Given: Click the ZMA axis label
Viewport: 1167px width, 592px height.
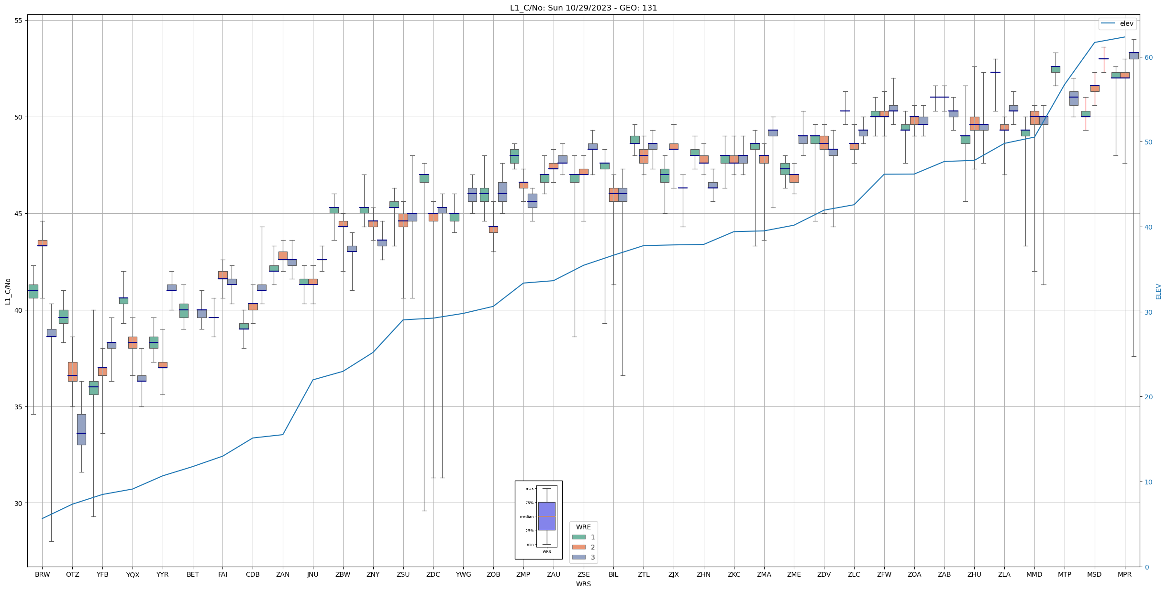Looking at the screenshot, I should 764,574.
